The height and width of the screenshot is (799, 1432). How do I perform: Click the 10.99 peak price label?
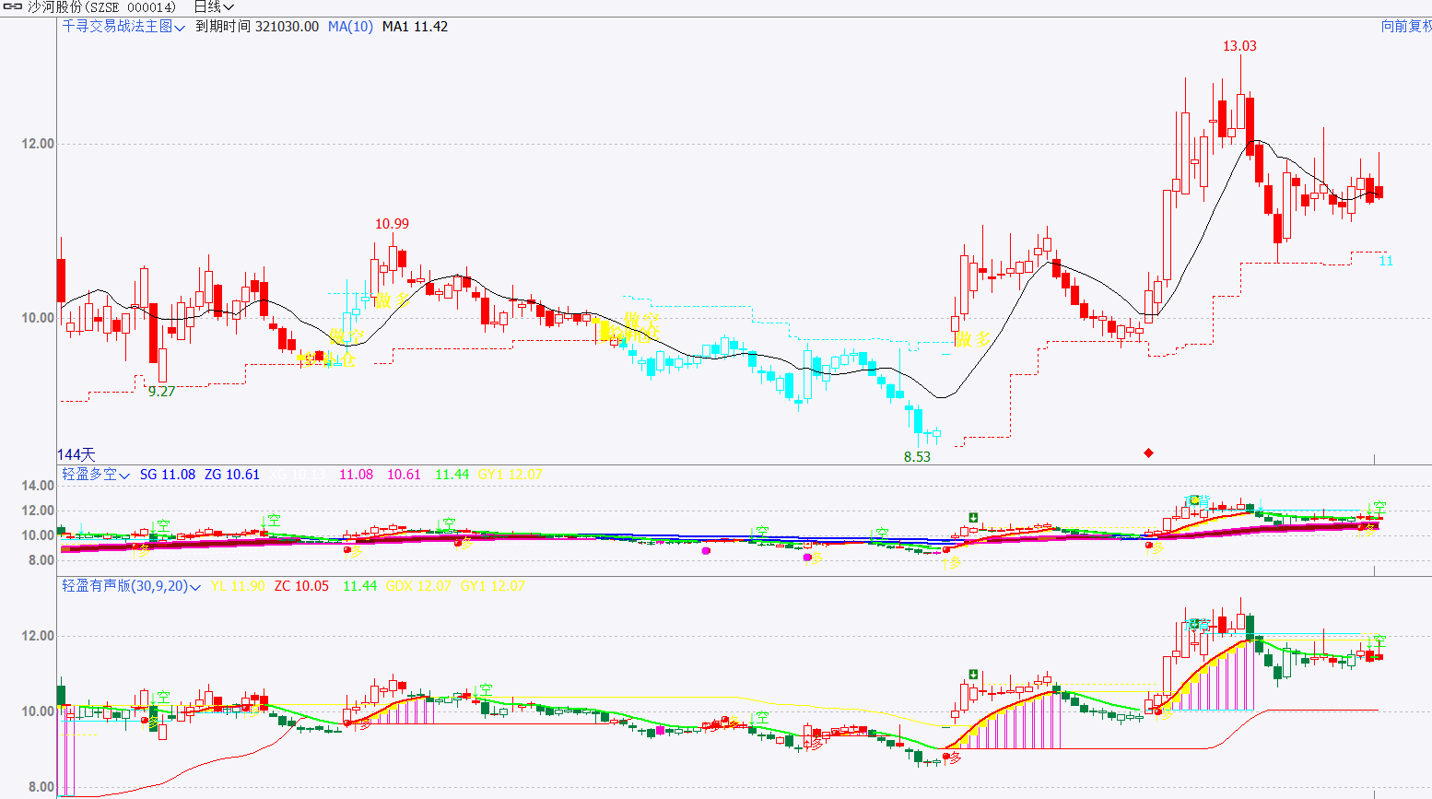coord(392,224)
